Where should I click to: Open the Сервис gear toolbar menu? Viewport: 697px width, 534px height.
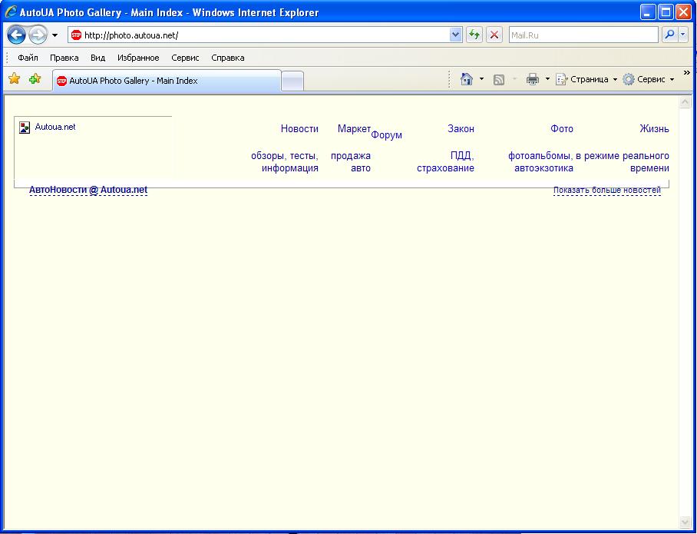coord(648,79)
